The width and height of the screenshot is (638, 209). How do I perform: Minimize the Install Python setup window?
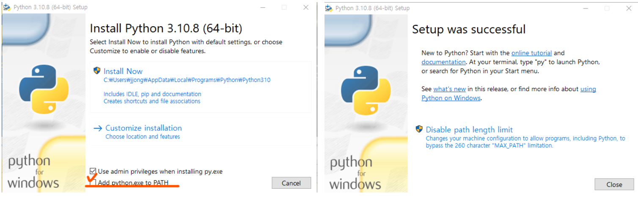(x=263, y=7)
